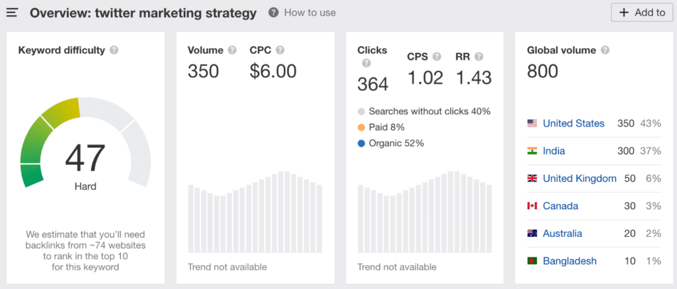Open United States country link
The height and width of the screenshot is (289, 677).
coord(573,123)
